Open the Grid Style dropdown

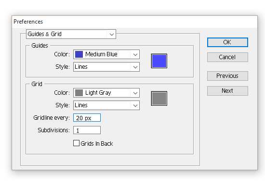pos(106,105)
